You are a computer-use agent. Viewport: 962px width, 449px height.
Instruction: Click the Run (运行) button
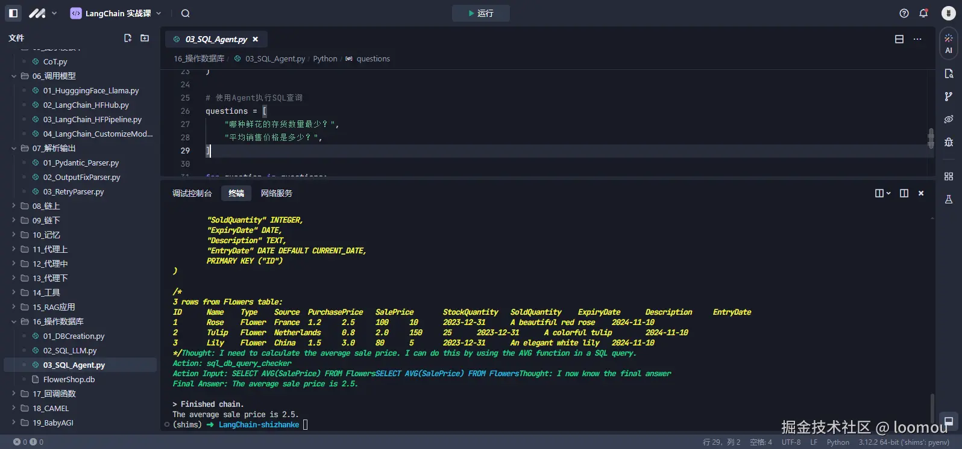pos(480,13)
